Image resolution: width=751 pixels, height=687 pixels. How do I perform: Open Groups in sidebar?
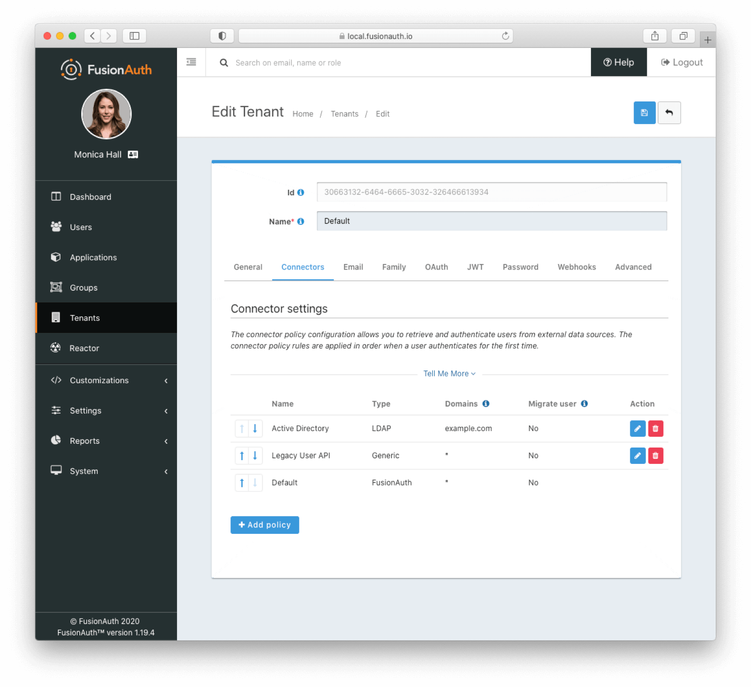106,287
